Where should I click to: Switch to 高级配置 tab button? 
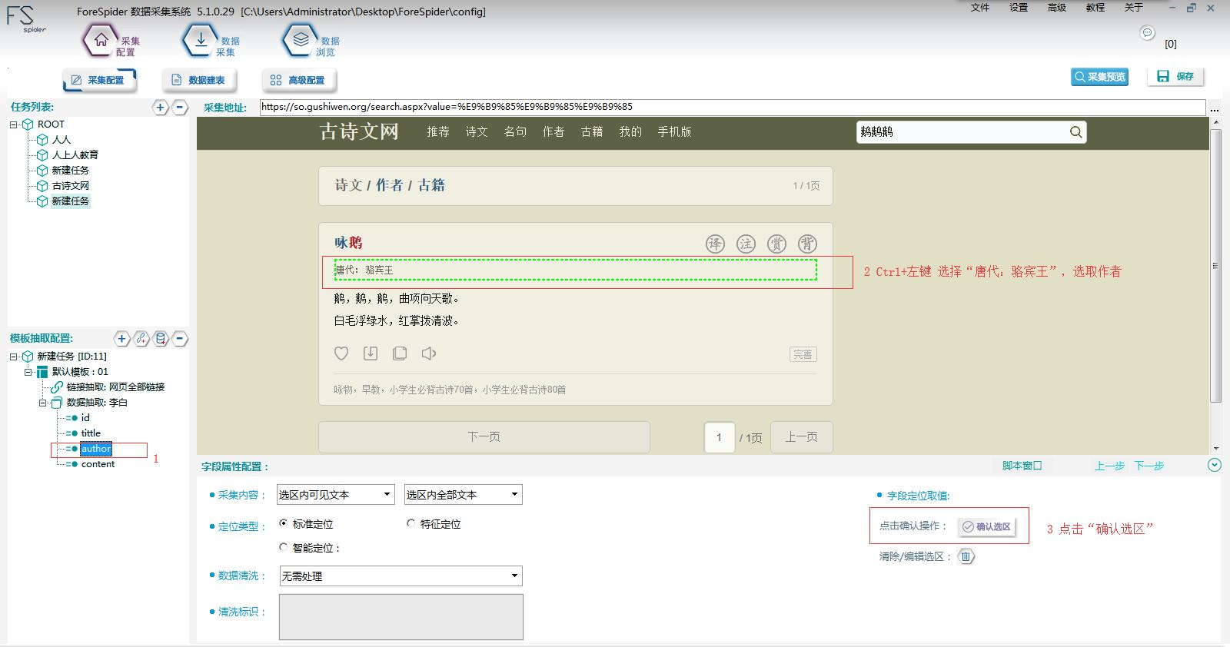(x=299, y=80)
